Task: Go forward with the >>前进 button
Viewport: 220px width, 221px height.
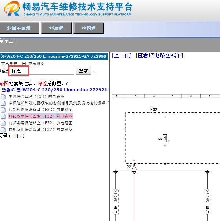Action: [x=89, y=28]
